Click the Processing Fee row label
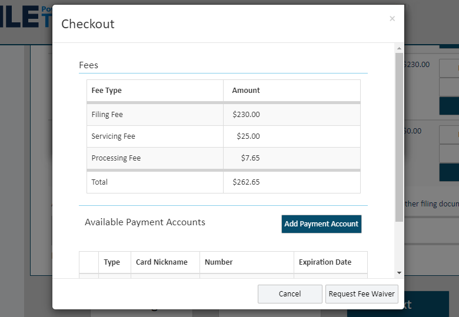 coord(116,158)
